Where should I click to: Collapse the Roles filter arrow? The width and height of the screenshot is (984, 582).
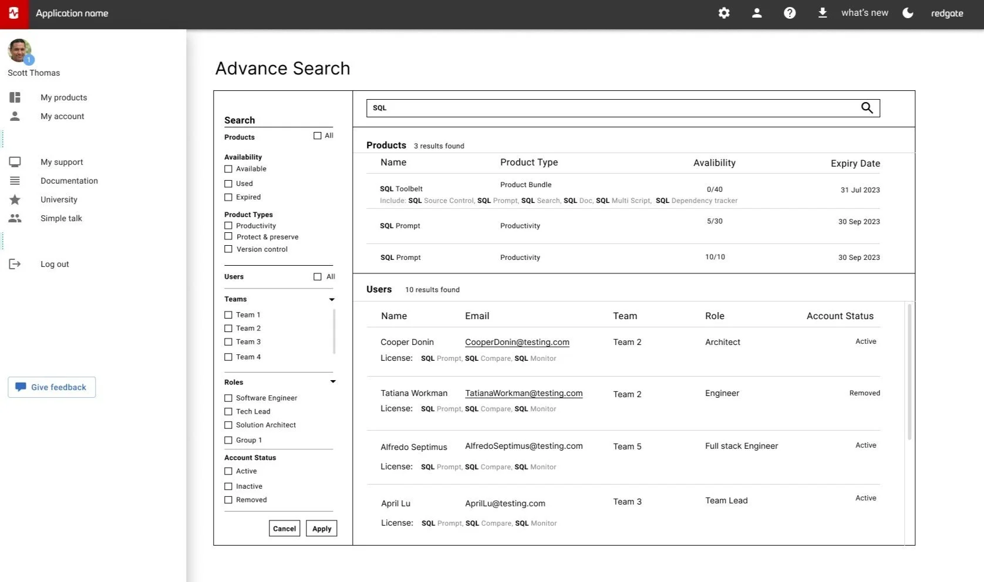pos(333,381)
